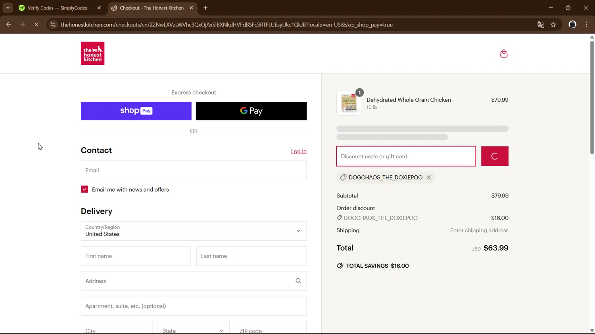This screenshot has height=334, width=595.
Task: Remove applied DOGCHAOS_THE_DOXIEPOO discount code
Action: click(429, 177)
